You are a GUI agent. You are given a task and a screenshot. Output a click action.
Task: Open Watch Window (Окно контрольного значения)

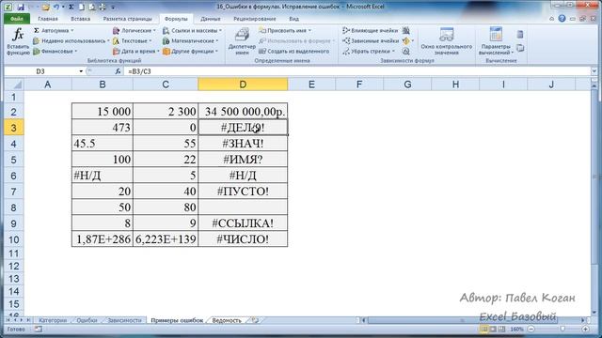click(x=446, y=41)
